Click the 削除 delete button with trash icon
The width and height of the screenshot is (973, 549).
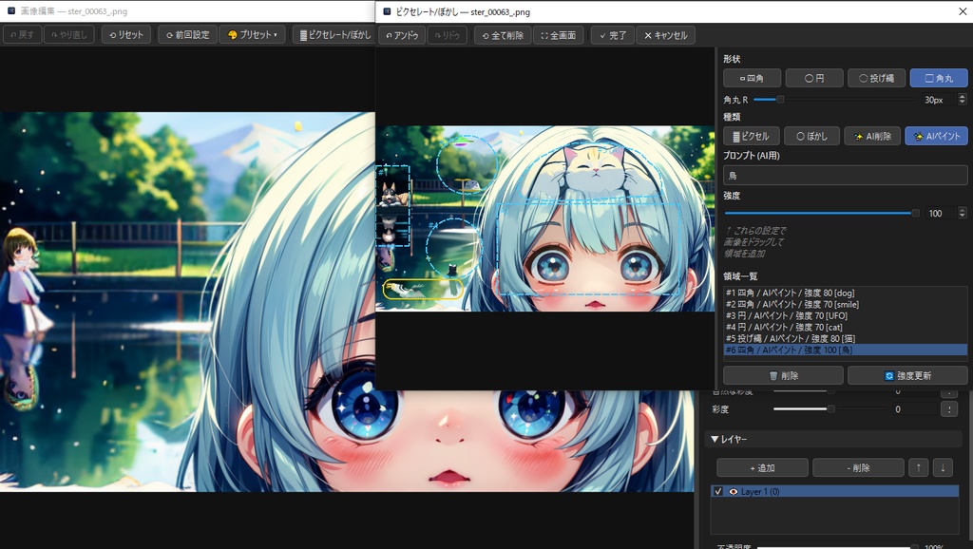pyautogui.click(x=783, y=375)
